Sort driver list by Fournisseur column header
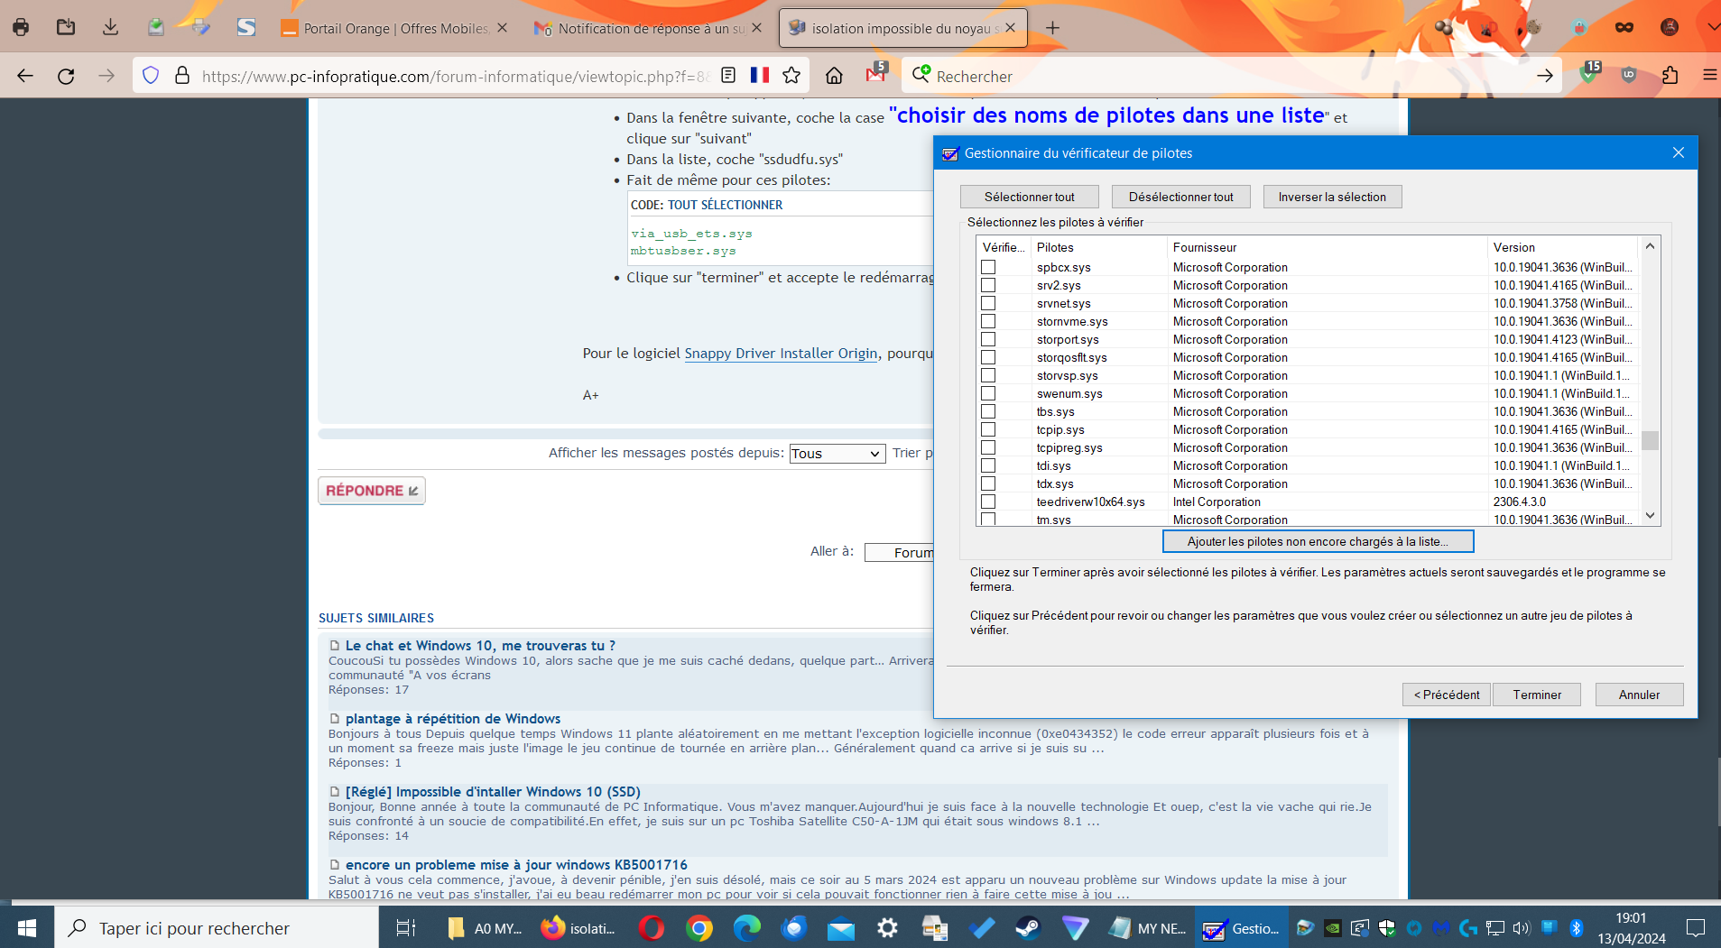Viewport: 1721px width, 948px height. tap(1327, 247)
